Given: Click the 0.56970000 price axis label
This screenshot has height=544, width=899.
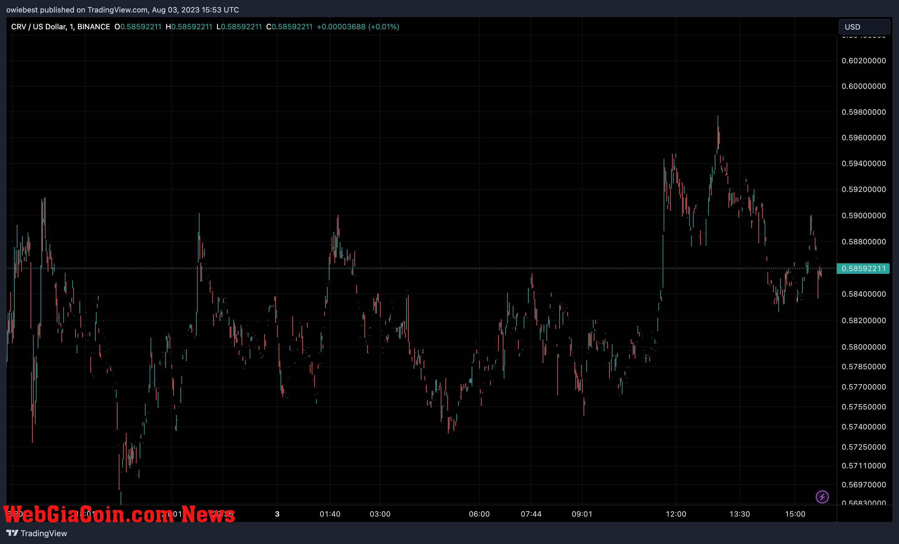Looking at the screenshot, I should pos(863,484).
